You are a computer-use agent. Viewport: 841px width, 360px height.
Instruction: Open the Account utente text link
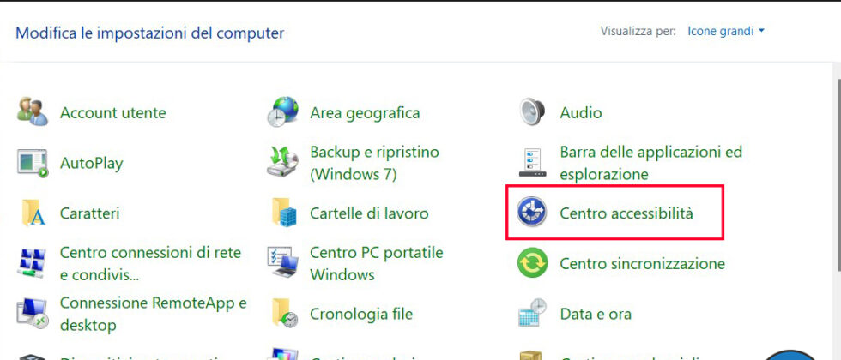point(112,112)
